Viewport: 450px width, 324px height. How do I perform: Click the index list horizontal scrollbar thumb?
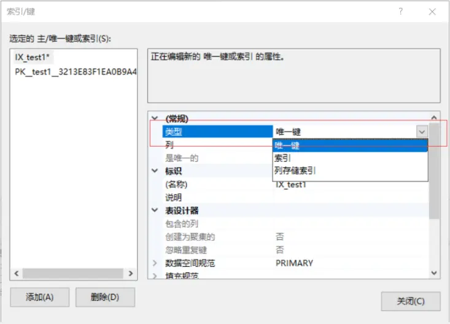[73, 273]
